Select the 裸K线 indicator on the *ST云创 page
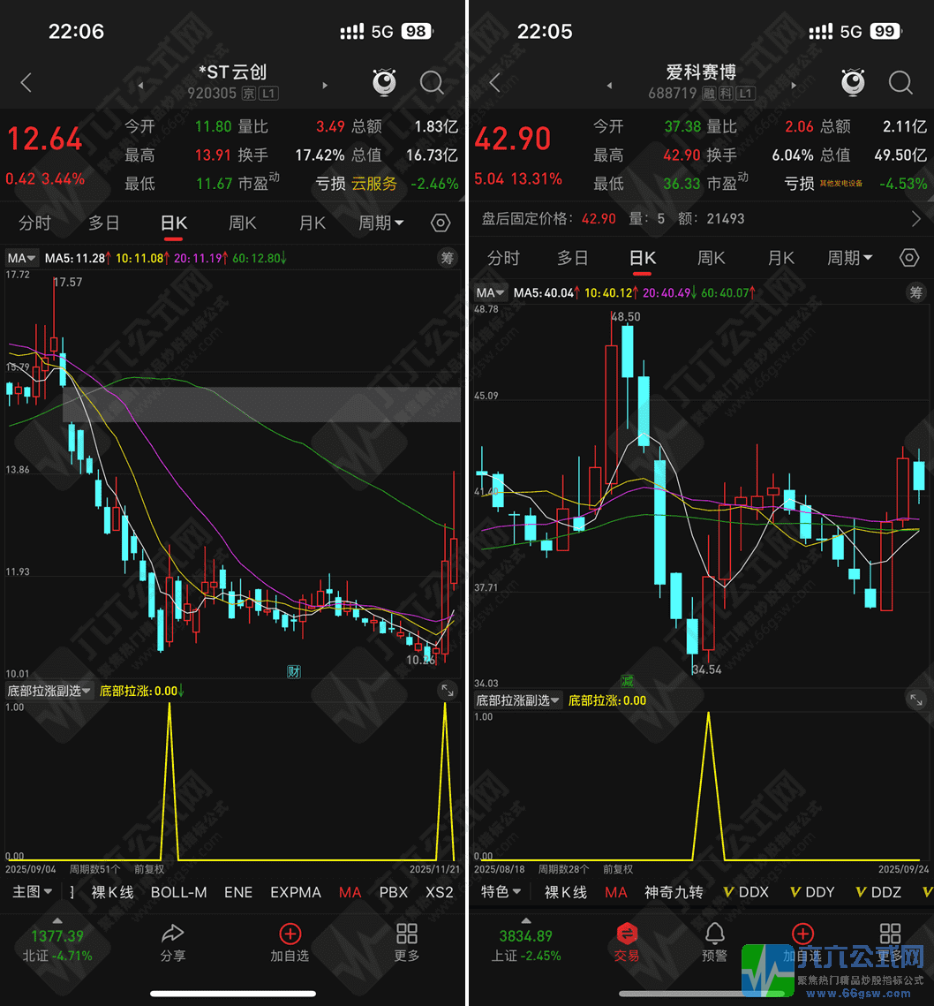Screen dimensions: 934x1006 tap(112, 892)
